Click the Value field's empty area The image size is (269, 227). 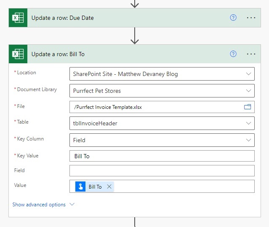184,186
